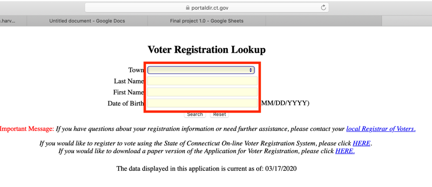Open the local Registrar of Voters link
Screen dimensions: 432x187
tap(381, 129)
